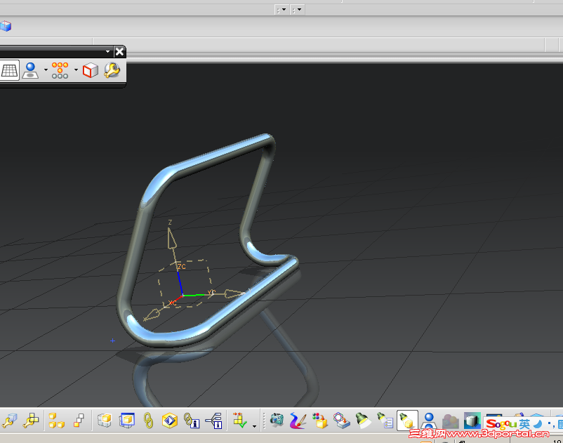Click the blue sphere on floor reflection icon

[30, 70]
